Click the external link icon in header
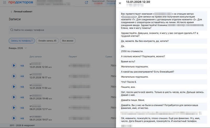This screenshot has width=210, height=128. (86, 3)
